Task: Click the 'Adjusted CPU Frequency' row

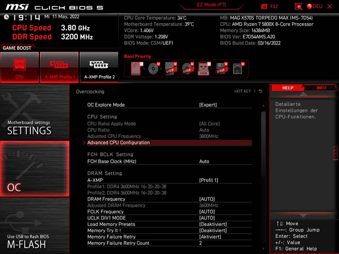Action: 169,136
